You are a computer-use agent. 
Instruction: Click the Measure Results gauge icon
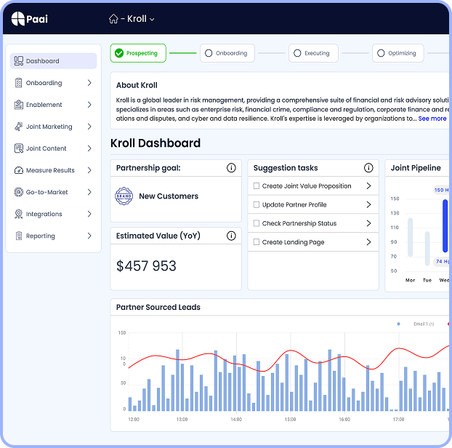click(x=19, y=170)
